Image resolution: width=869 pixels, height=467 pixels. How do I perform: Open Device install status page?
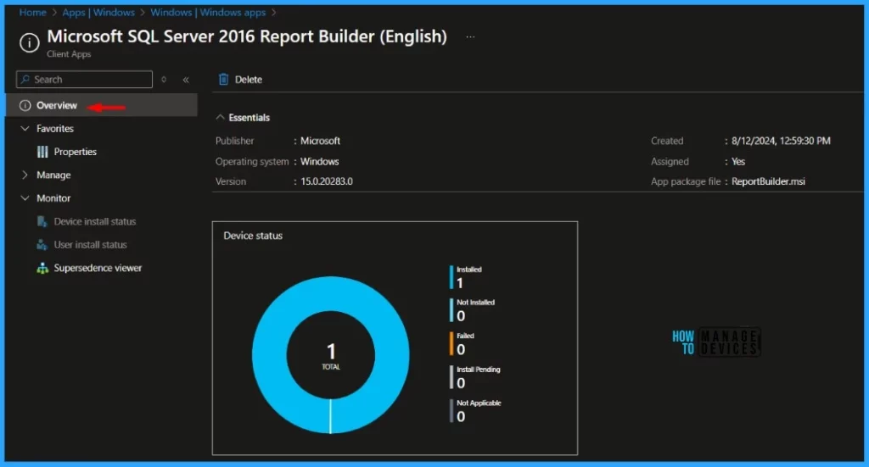(95, 221)
